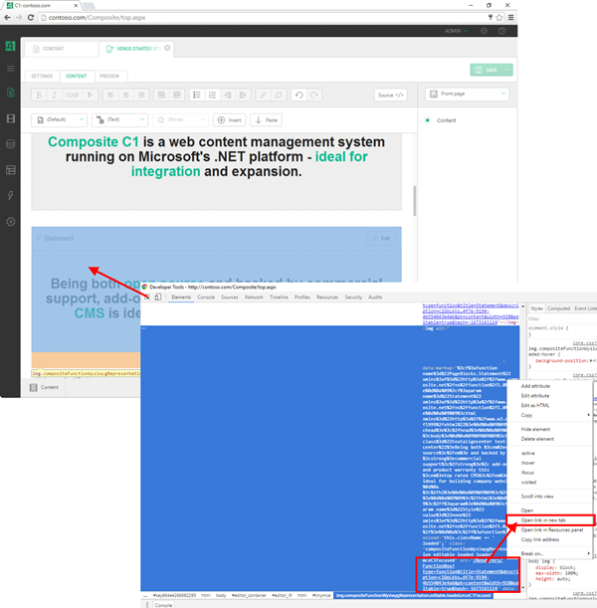Click the Redo icon in editor toolbar
This screenshot has height=608, width=597.
[315, 96]
